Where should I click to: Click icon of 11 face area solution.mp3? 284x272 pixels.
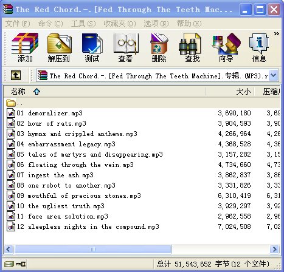[11, 216]
